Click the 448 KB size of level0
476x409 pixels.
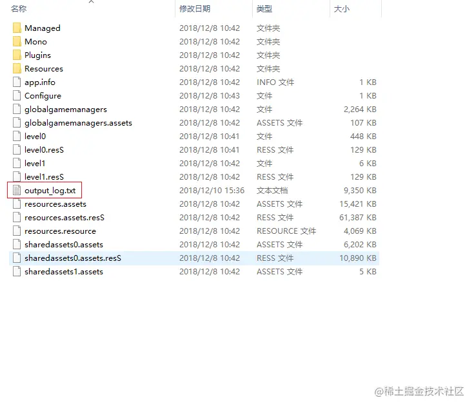[x=363, y=136]
